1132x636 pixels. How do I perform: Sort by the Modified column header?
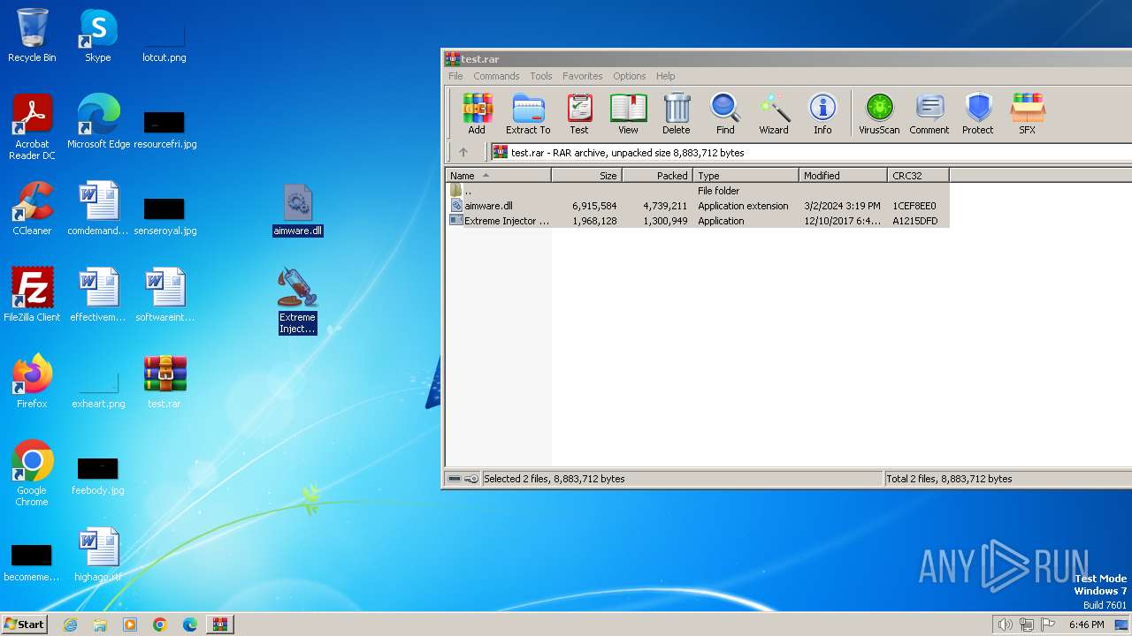[x=844, y=176]
